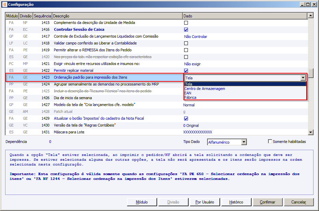Tick checkbox for Complemento da descrição da Unidade de Medida
The width and height of the screenshot is (319, 211).
[x=186, y=23]
